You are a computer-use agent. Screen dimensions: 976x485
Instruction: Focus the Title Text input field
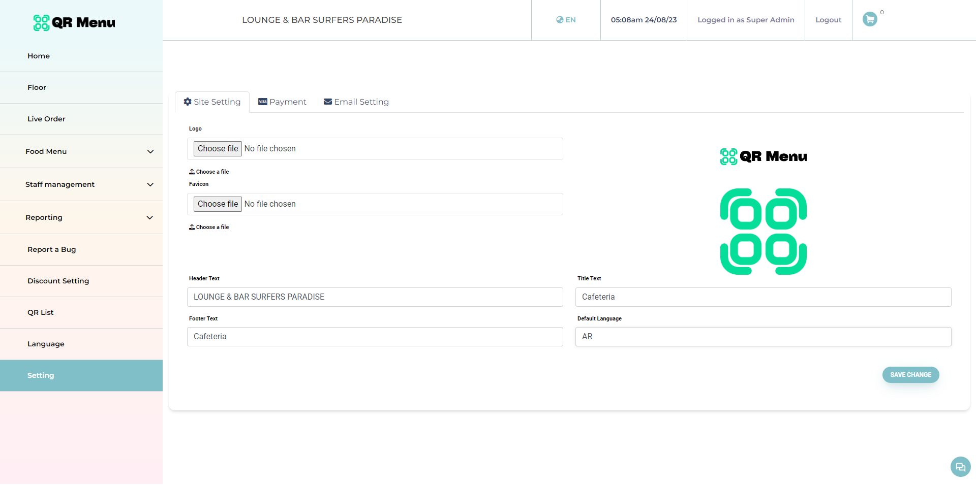[763, 297]
